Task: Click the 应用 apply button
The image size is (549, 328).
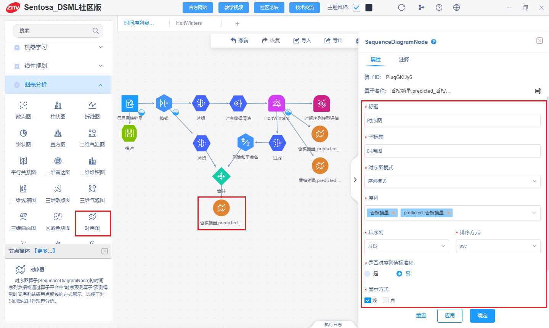Action: 450,316
